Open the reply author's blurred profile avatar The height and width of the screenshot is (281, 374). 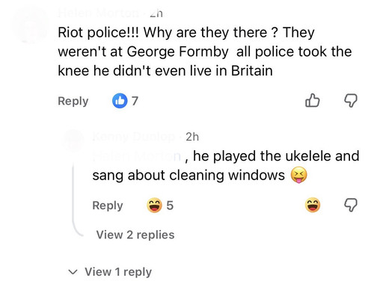pyautogui.click(x=74, y=140)
